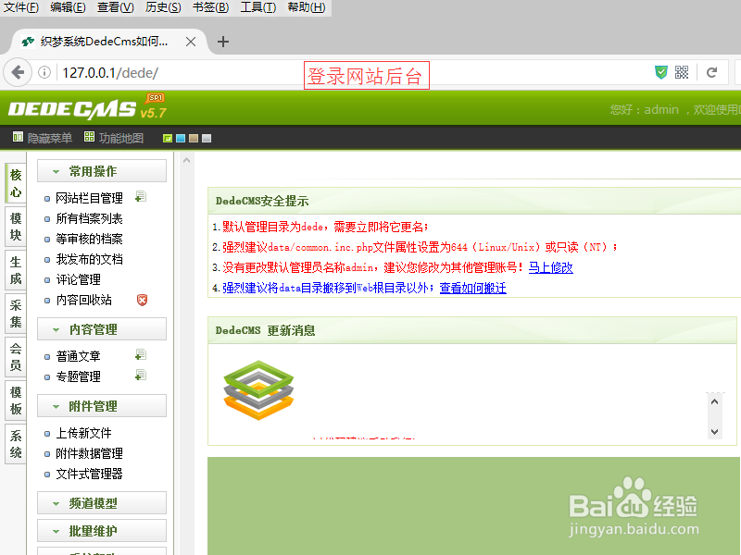
Task: Click the DedeCMS stacked layers logo image
Action: 258,389
